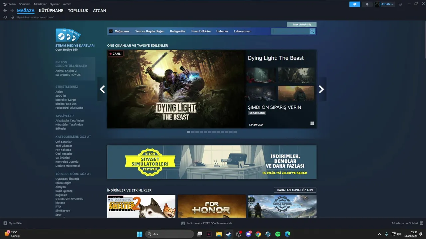426x239 pixels.
Task: Open Arkadaşlar ve Sohbet
Action: click(x=405, y=223)
